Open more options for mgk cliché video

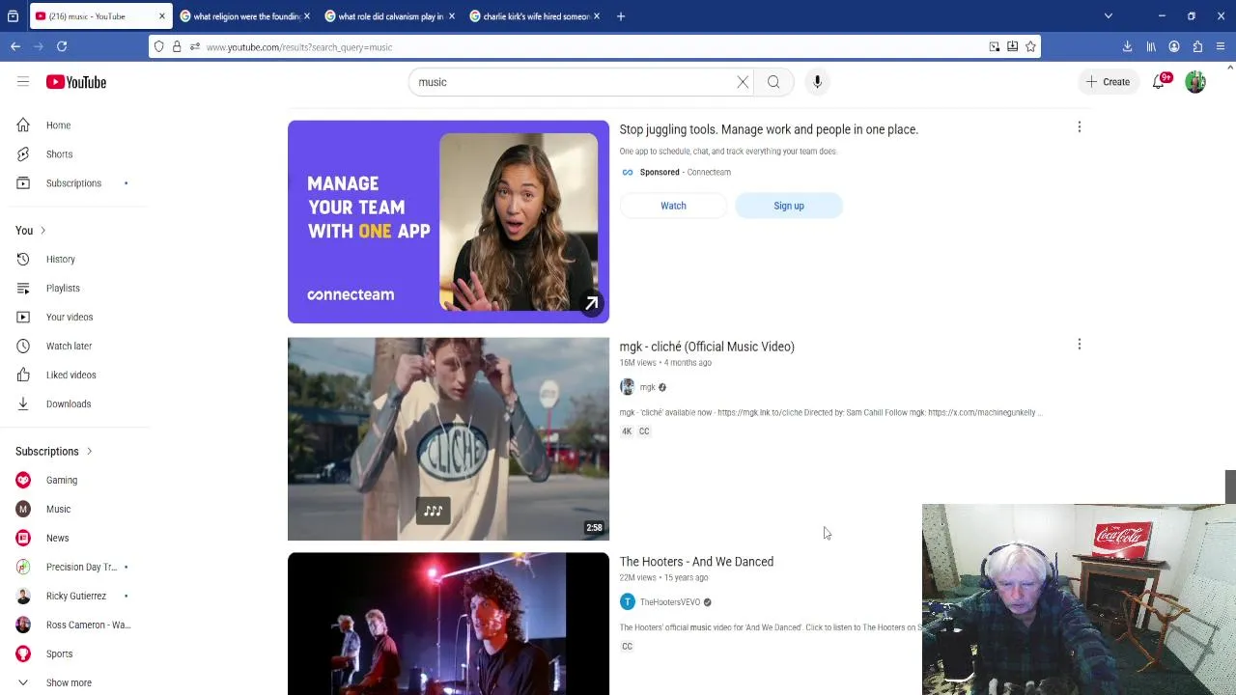1080,345
